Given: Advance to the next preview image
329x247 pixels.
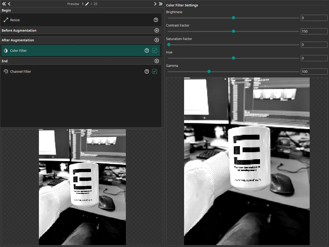Looking at the screenshot, I should [x=155, y=4].
